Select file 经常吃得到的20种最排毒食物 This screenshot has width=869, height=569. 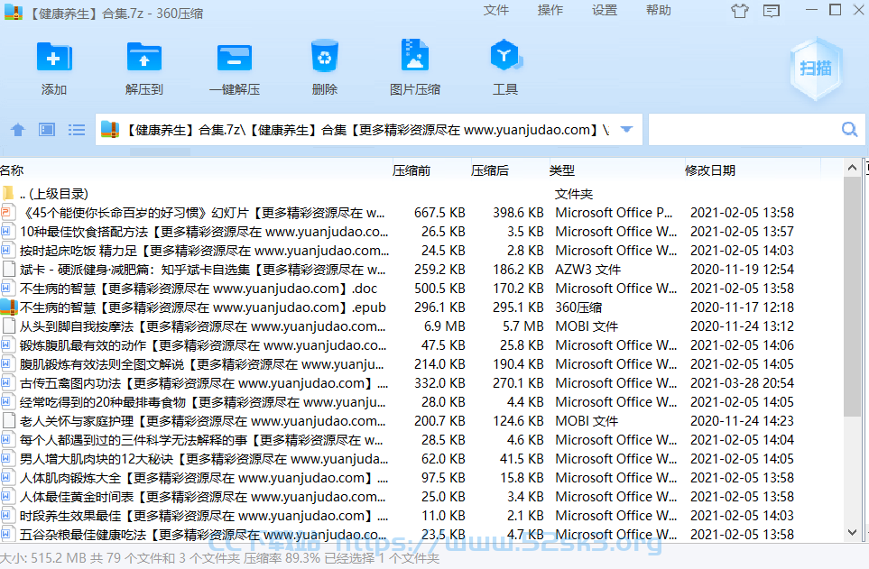coord(203,401)
